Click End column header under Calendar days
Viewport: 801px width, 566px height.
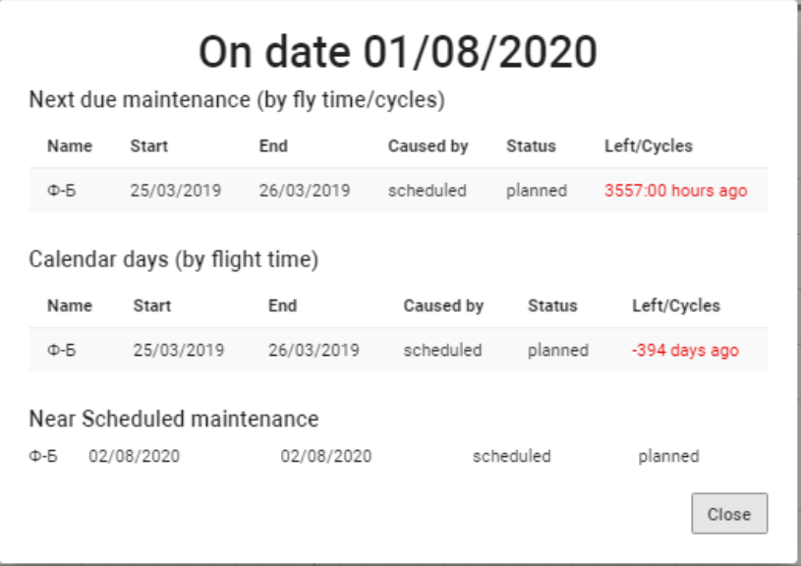tap(282, 306)
